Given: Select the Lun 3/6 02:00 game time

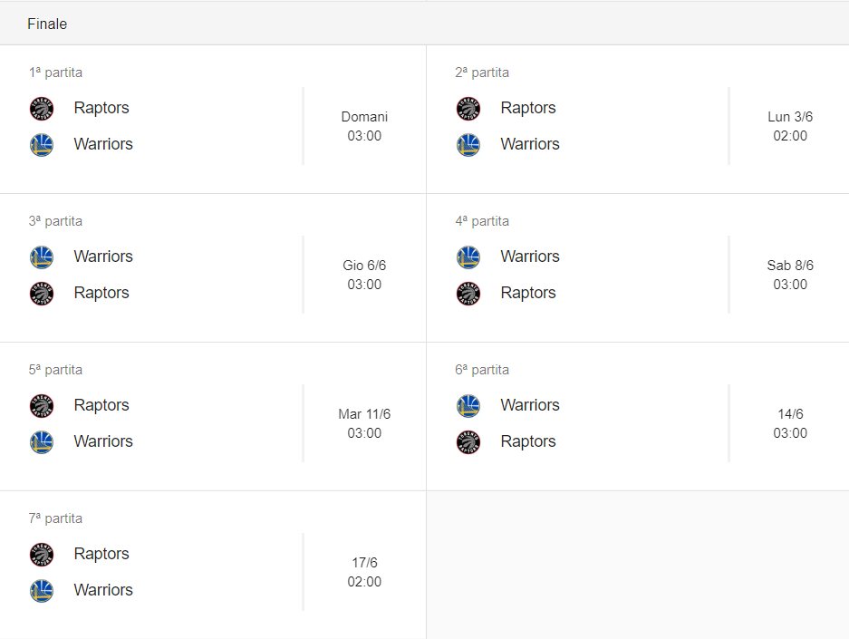Looking at the screenshot, I should (790, 126).
